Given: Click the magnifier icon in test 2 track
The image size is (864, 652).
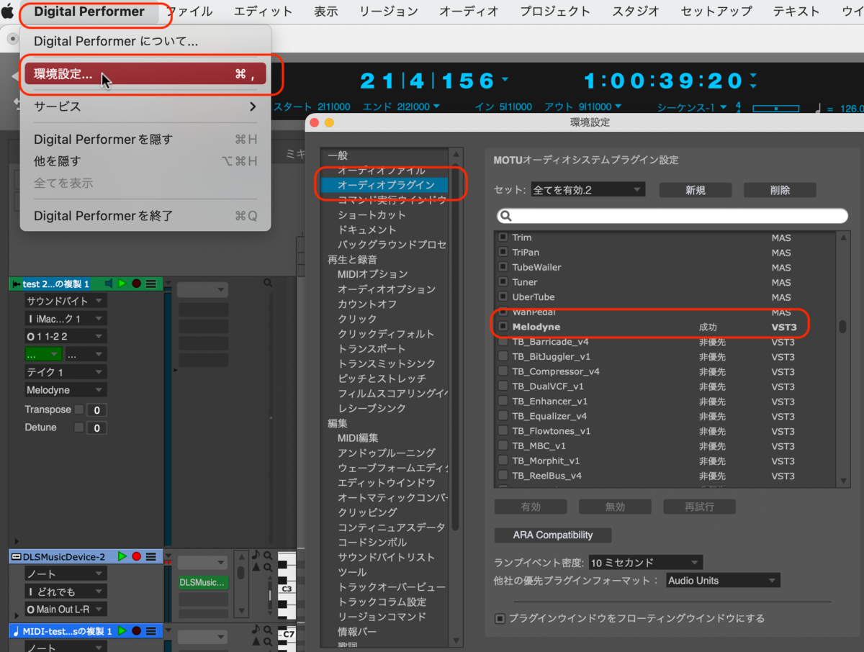Looking at the screenshot, I should (x=268, y=284).
